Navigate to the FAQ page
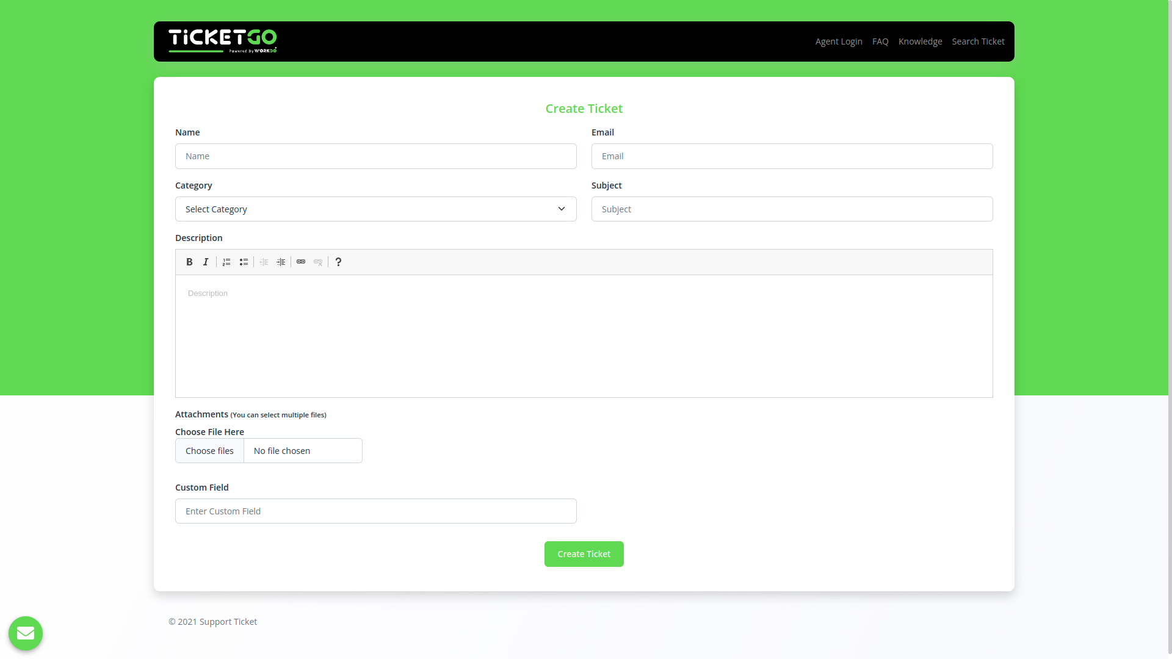 tap(880, 41)
